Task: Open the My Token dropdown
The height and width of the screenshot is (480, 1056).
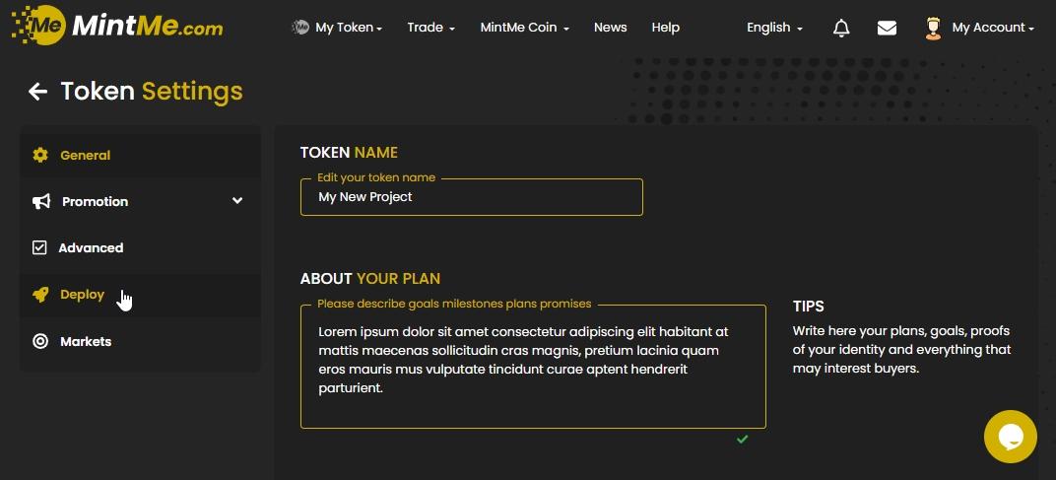Action: point(339,28)
